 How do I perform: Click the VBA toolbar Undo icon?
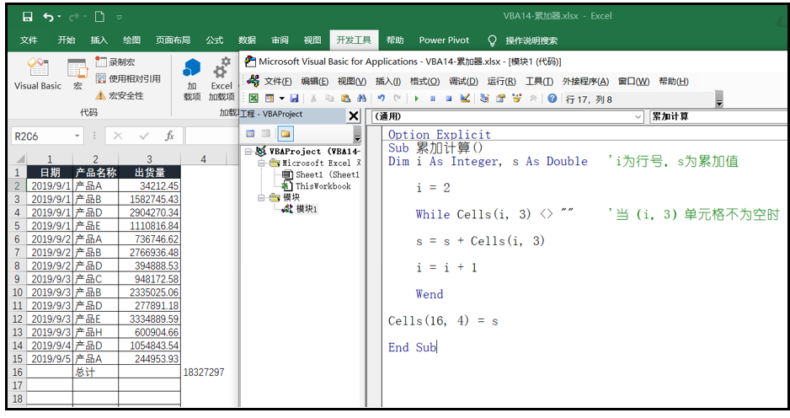click(x=382, y=99)
